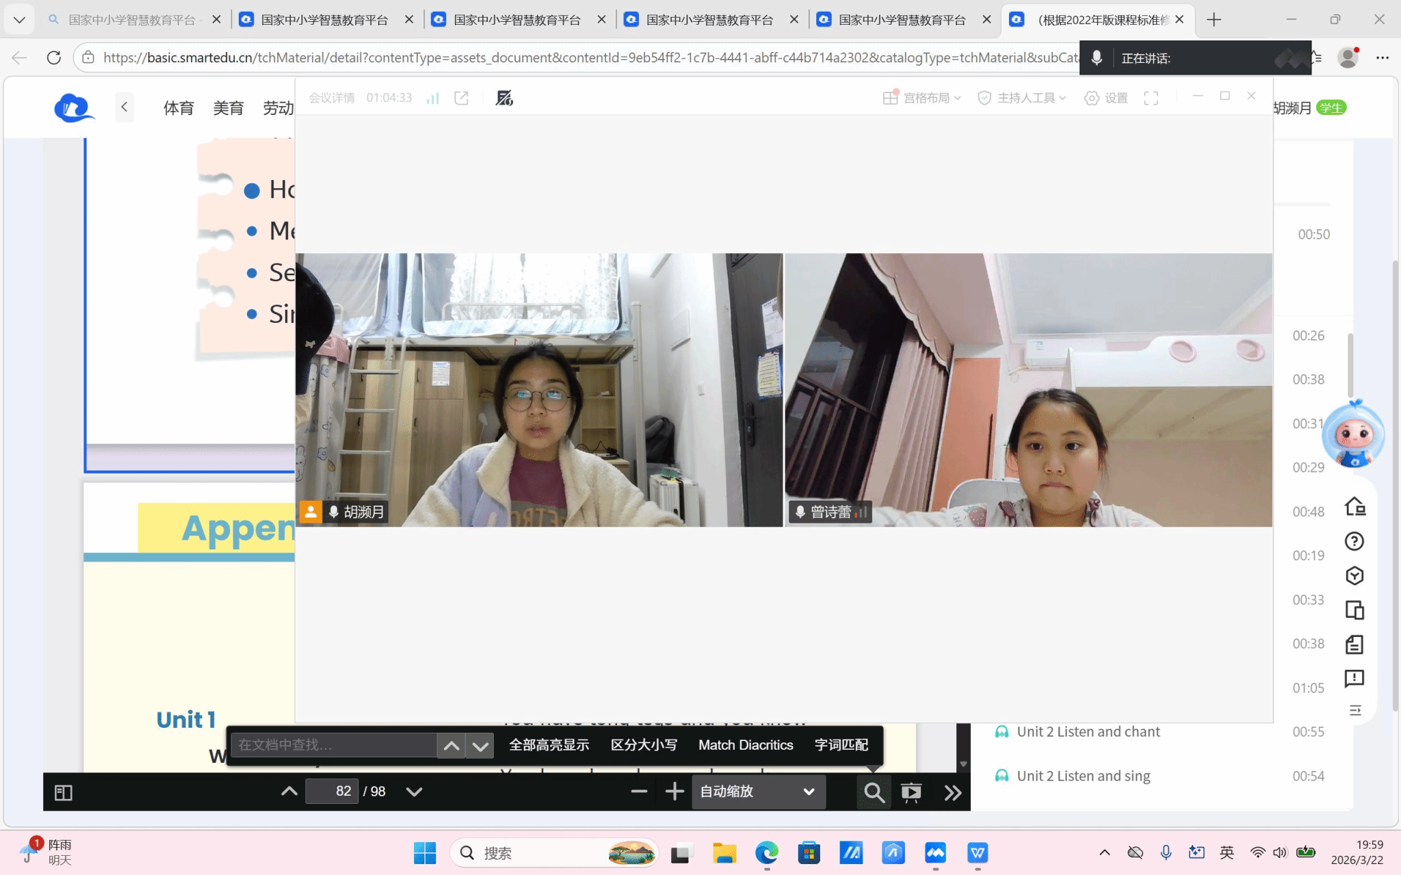Refresh the current browser page
Image resolution: width=1401 pixels, height=875 pixels.
point(54,57)
